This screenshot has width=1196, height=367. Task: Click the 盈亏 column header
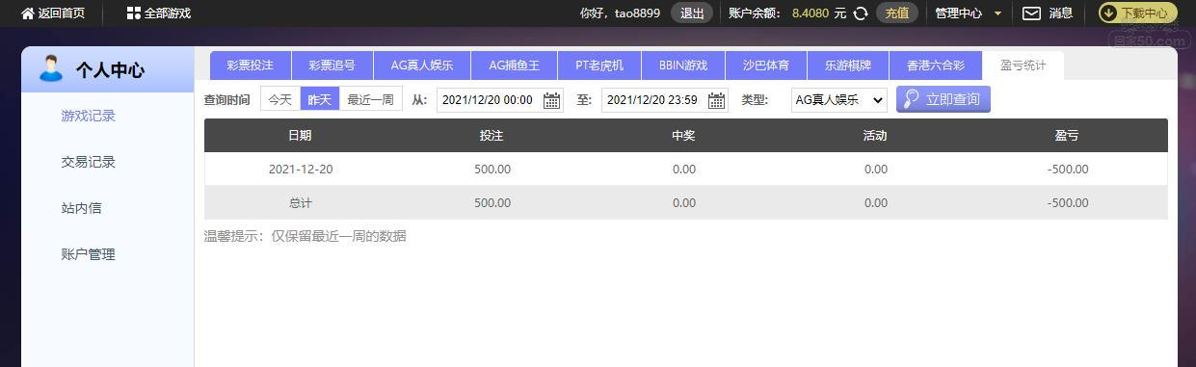point(1067,136)
